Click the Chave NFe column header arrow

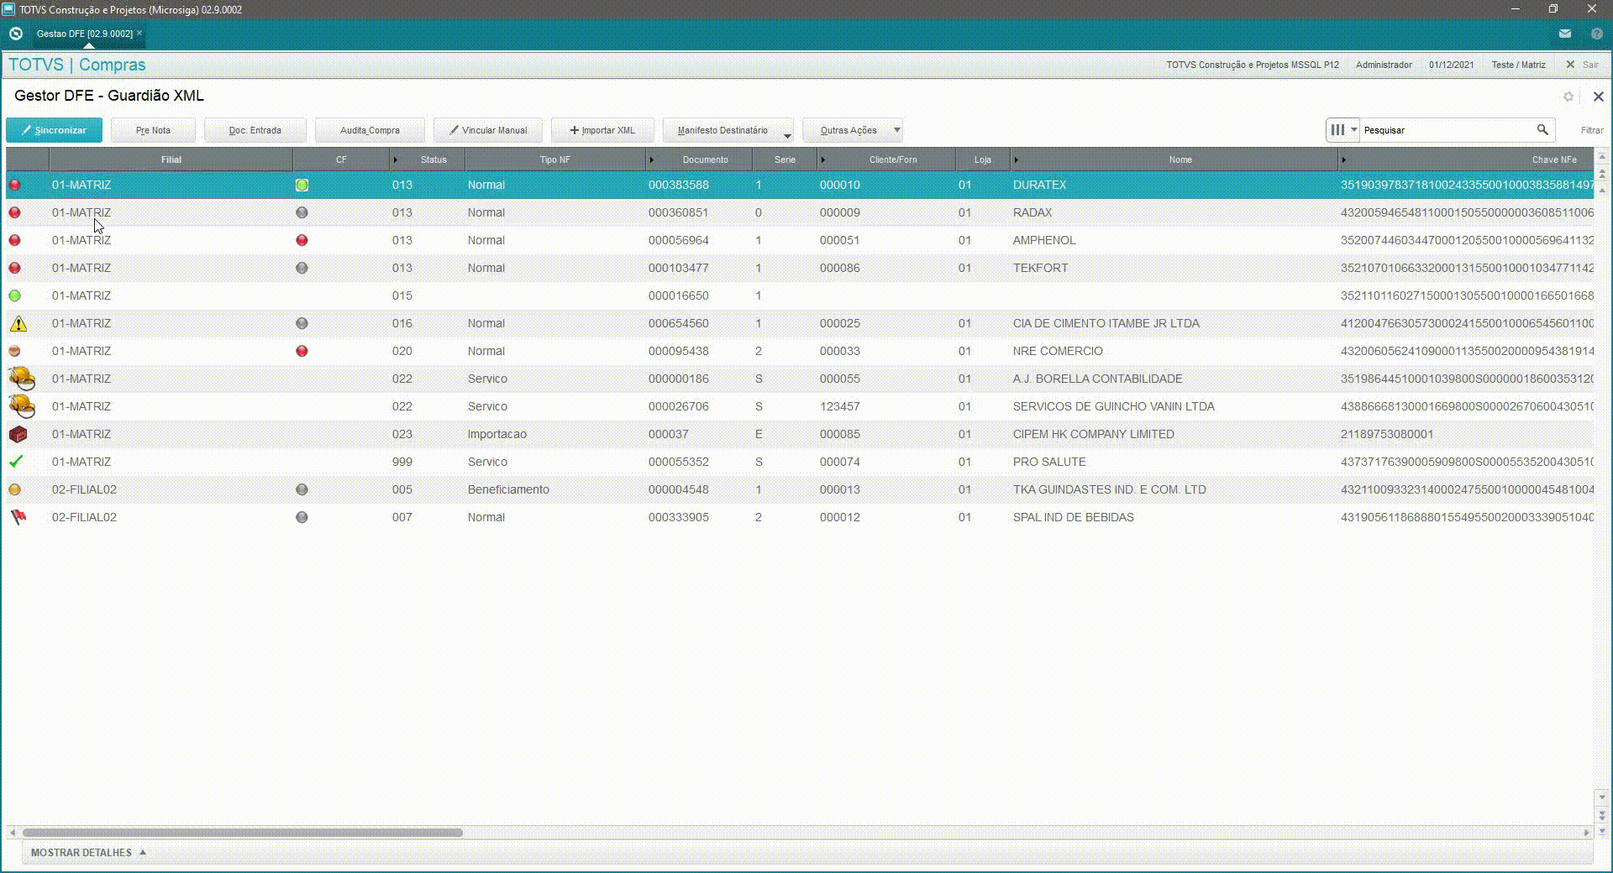click(1343, 159)
